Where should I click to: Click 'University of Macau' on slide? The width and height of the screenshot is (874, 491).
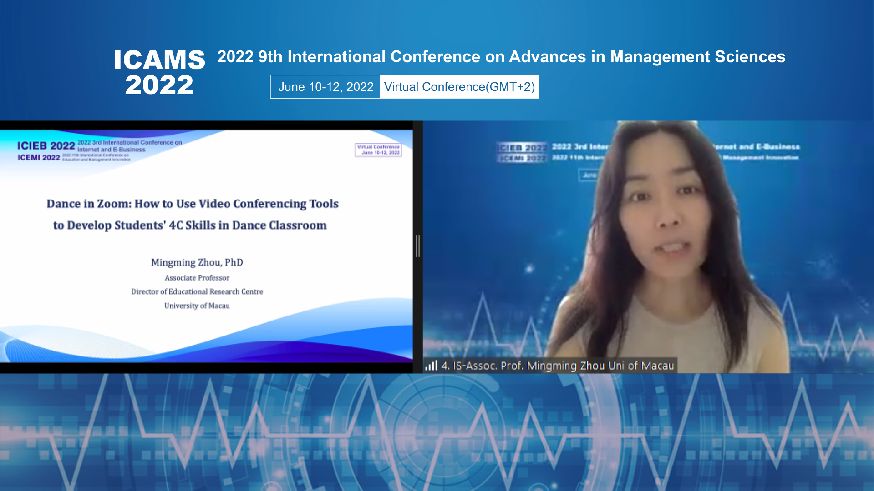tap(197, 306)
